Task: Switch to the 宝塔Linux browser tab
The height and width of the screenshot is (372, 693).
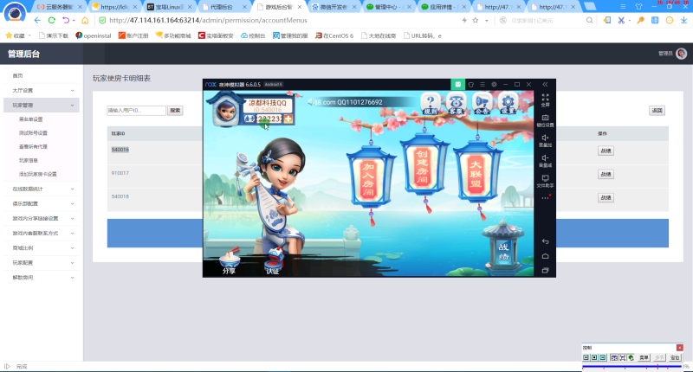Action: tap(170, 7)
